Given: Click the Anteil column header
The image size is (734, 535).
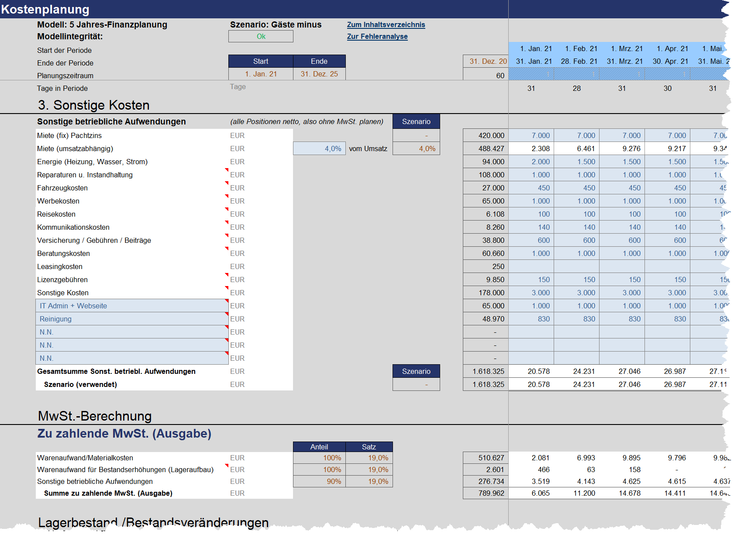Looking at the screenshot, I should (319, 447).
